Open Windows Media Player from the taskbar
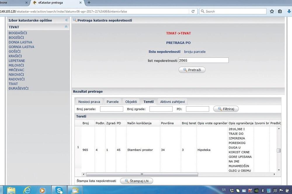This screenshot has height=194, width=292. [x=43, y=190]
